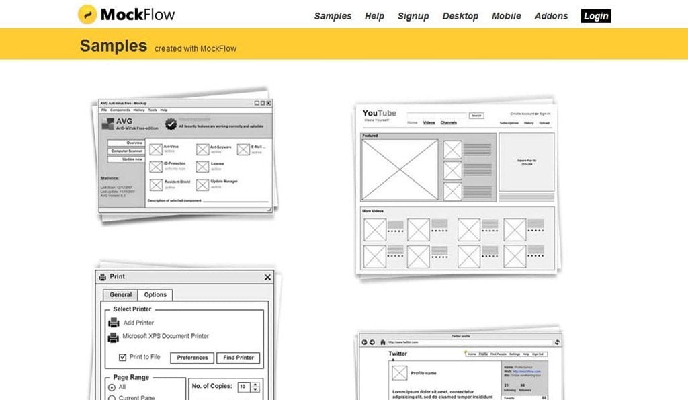Open the YouTube wireframe sample thumbnail
The width and height of the screenshot is (688, 400).
pos(458,188)
